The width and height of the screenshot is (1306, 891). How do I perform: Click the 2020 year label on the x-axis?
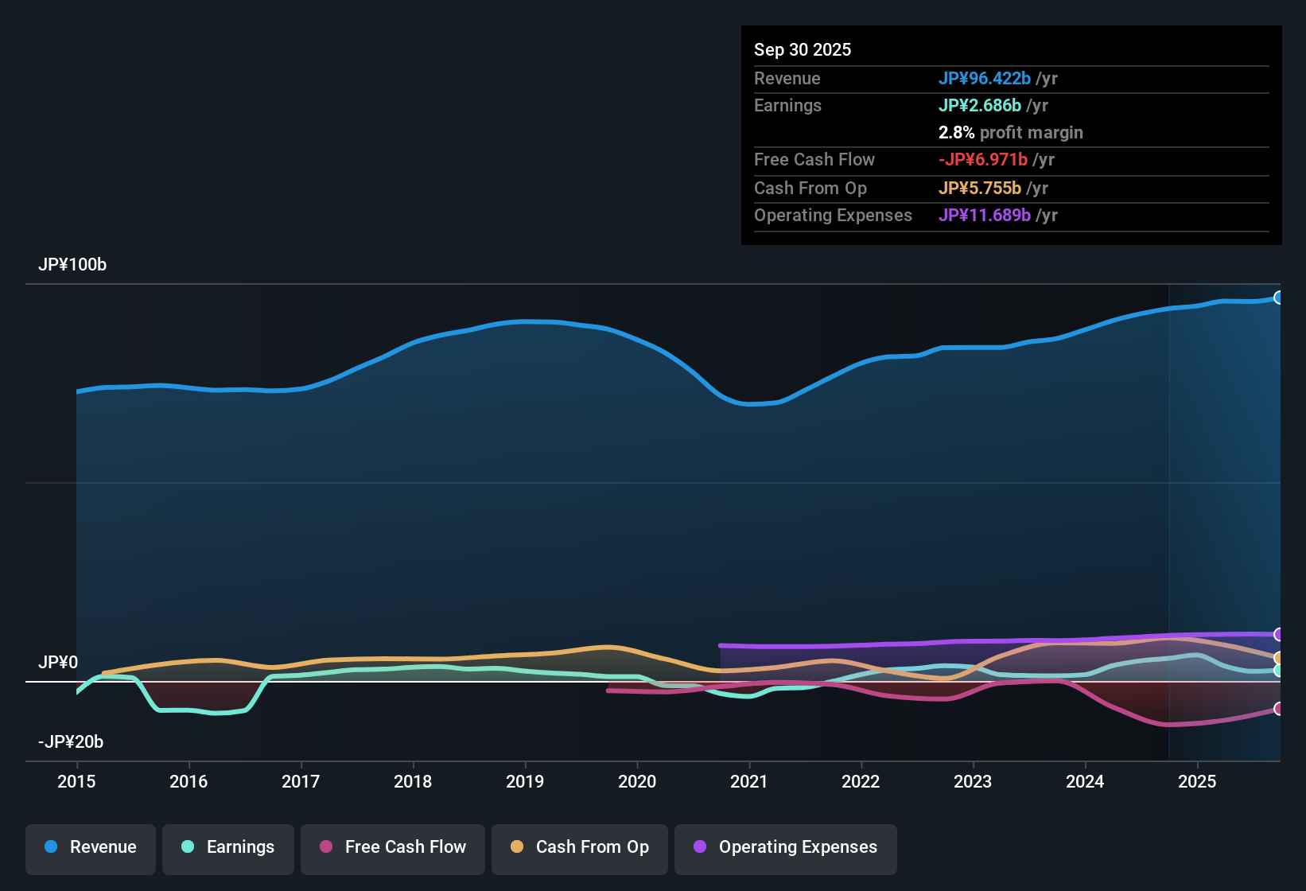coord(637,782)
